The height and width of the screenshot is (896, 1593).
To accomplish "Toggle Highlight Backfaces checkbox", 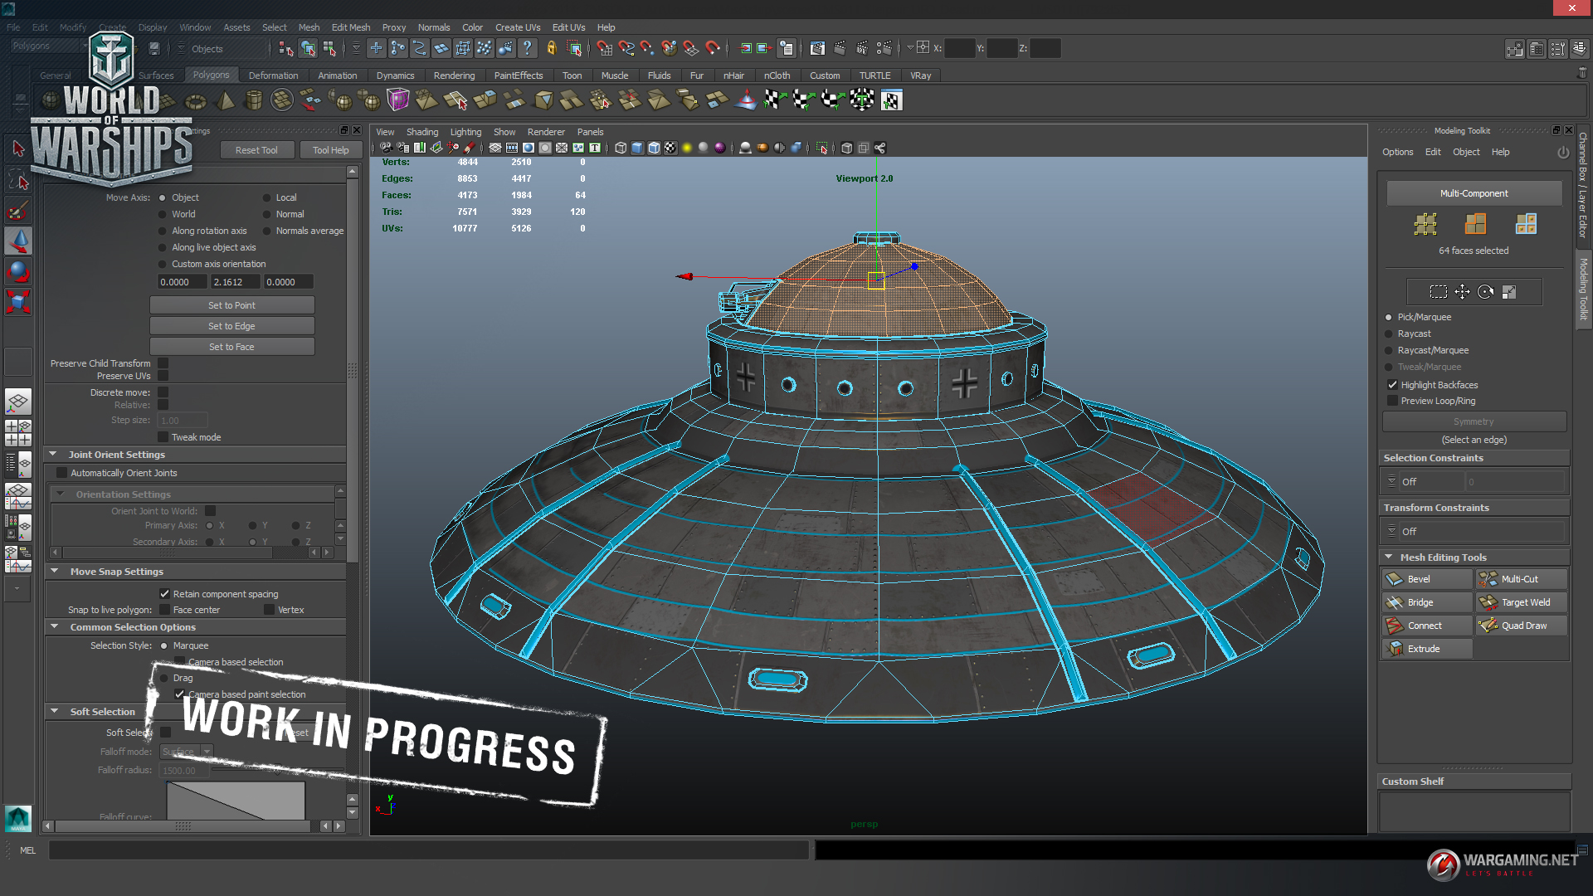I will [1392, 385].
